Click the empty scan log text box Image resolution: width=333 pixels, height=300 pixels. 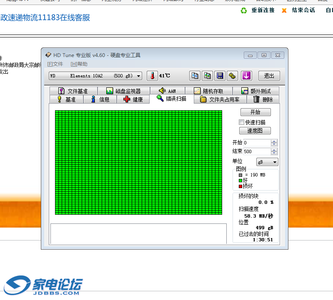(x=138, y=234)
